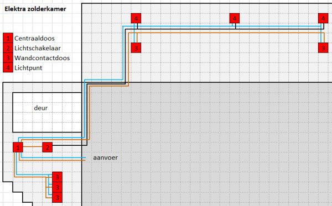
Task: Click the legend square numbered 1
Action: 8,38
